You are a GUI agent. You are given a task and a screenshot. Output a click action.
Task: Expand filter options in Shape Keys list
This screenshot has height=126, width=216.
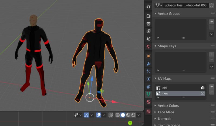158,70
